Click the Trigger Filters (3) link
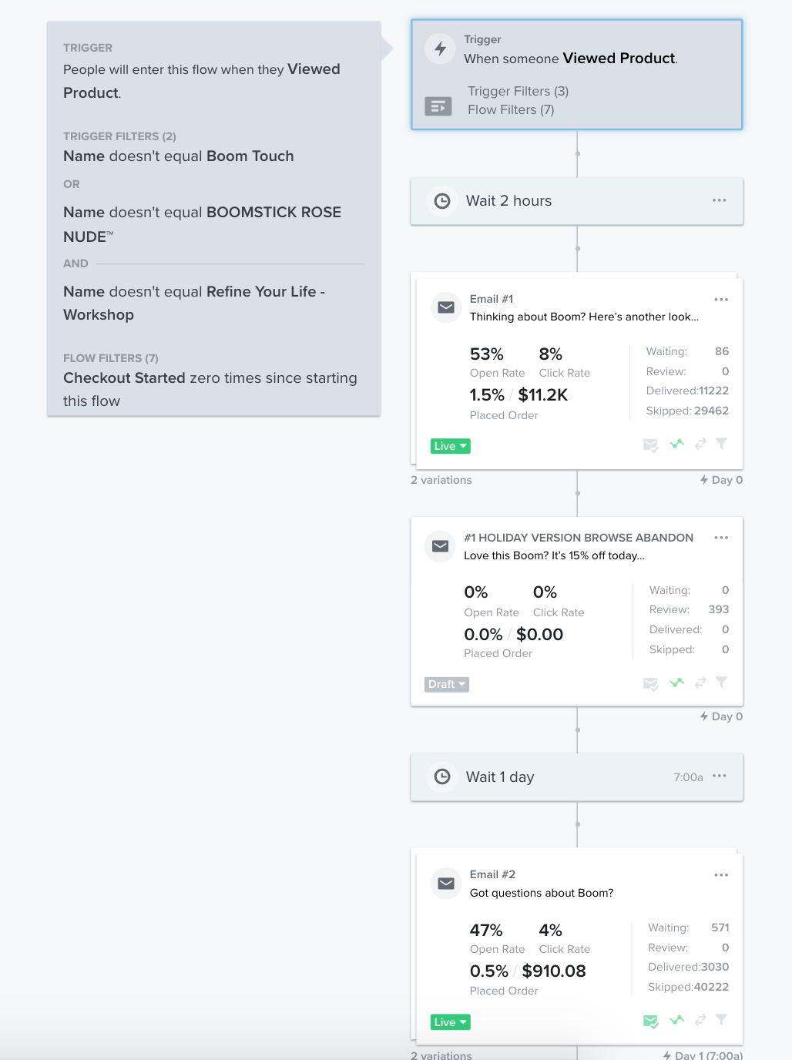Viewport: 792px width, 1060px height. point(518,91)
